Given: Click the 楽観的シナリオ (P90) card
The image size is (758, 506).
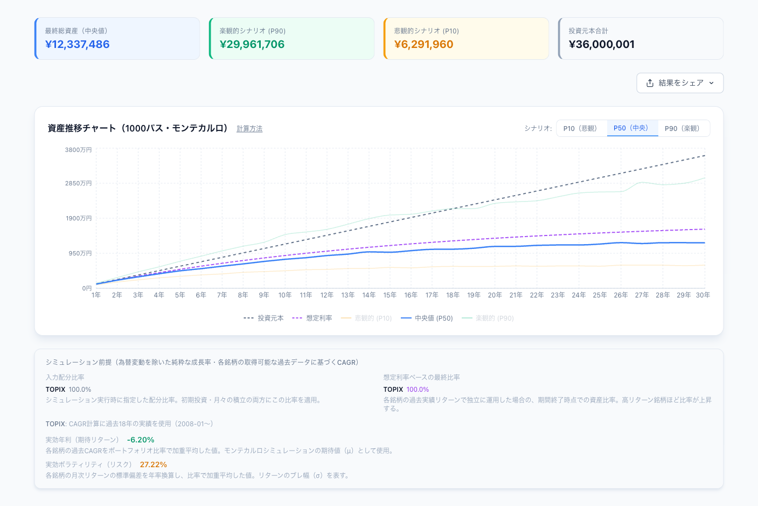Looking at the screenshot, I should click(x=291, y=38).
